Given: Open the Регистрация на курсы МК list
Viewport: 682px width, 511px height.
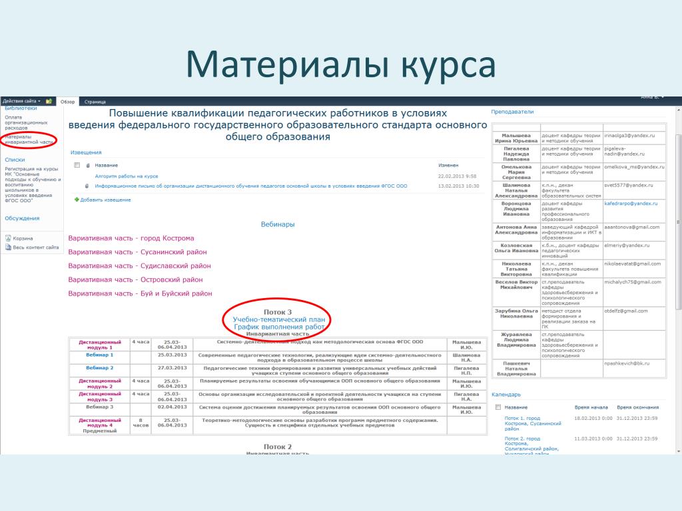Looking at the screenshot, I should [33, 185].
